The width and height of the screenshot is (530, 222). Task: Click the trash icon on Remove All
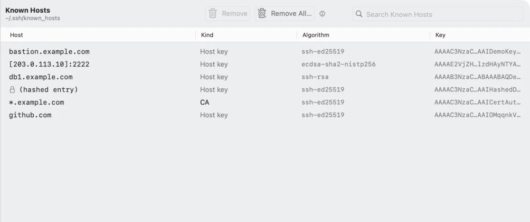coord(262,14)
